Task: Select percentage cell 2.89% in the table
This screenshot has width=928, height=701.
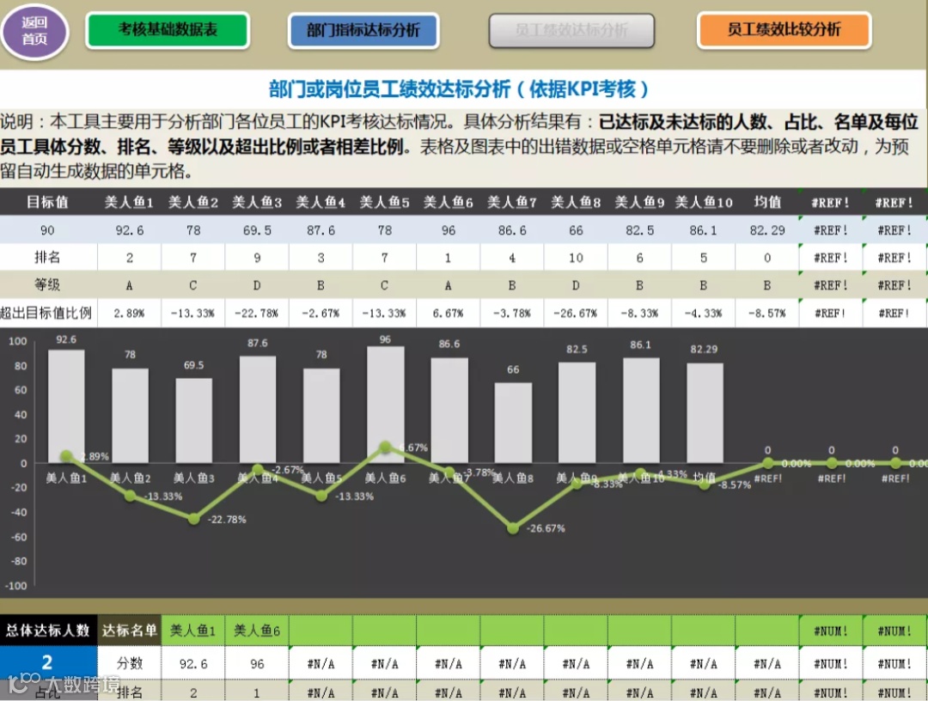Action: (x=129, y=313)
